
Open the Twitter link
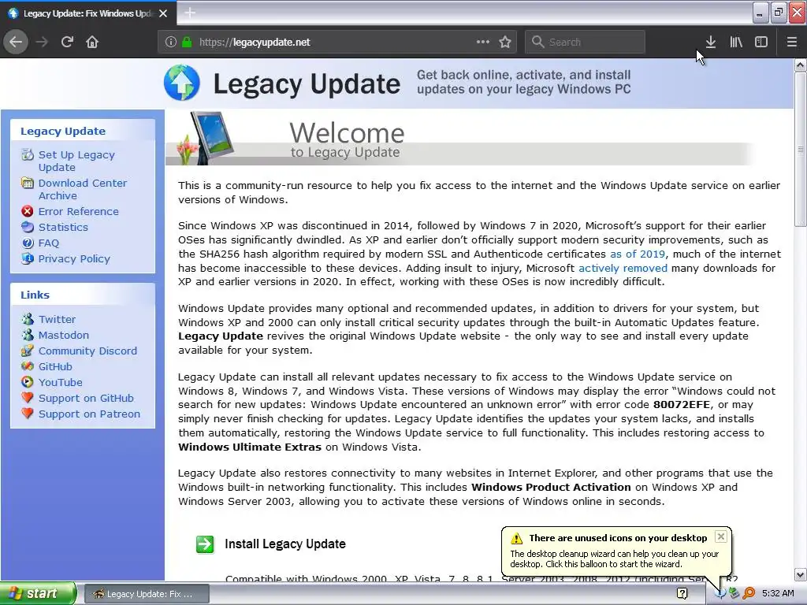[57, 320]
